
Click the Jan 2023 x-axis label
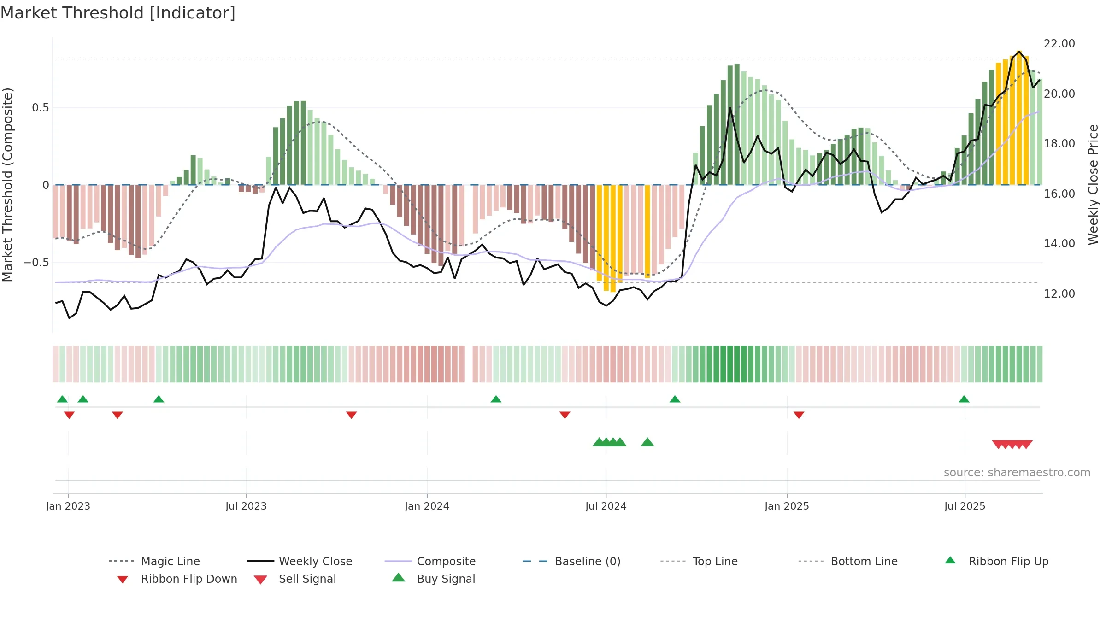pos(68,506)
